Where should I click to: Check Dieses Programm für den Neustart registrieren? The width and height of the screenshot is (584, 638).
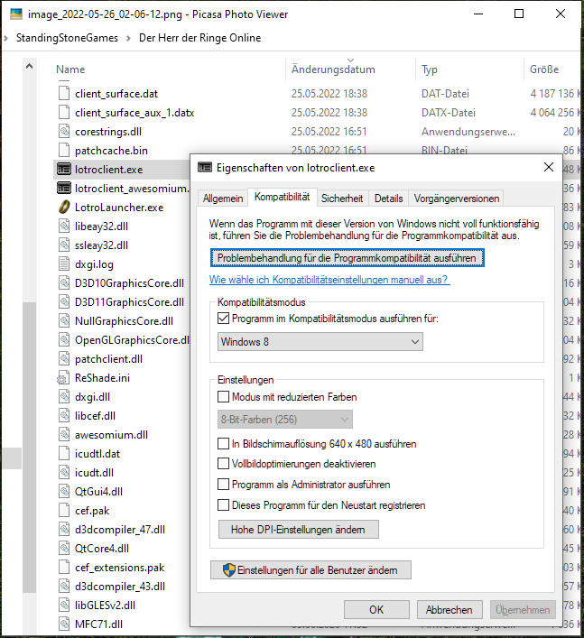pos(223,505)
